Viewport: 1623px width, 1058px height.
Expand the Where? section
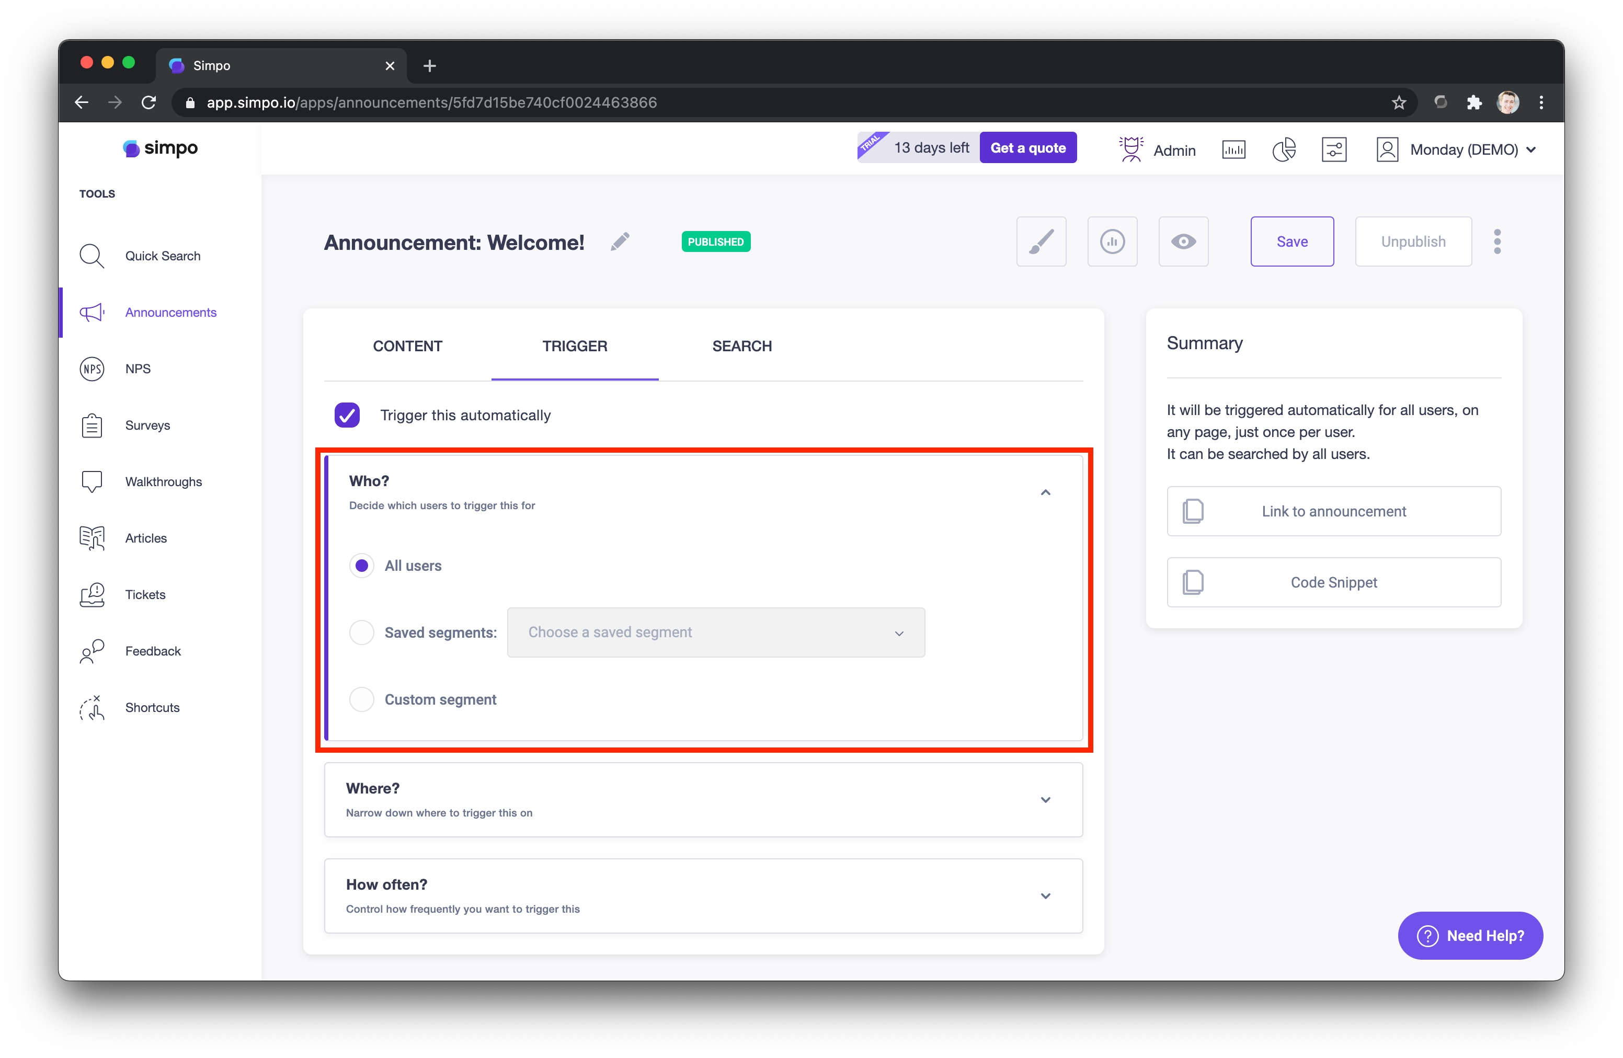[1045, 800]
